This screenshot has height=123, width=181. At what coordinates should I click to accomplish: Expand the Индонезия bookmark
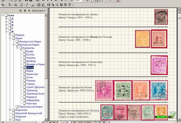click(x=10, y=110)
